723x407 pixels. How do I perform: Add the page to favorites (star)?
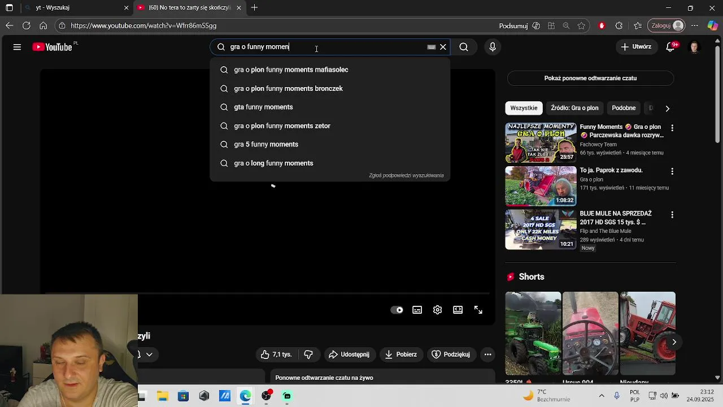click(581, 25)
